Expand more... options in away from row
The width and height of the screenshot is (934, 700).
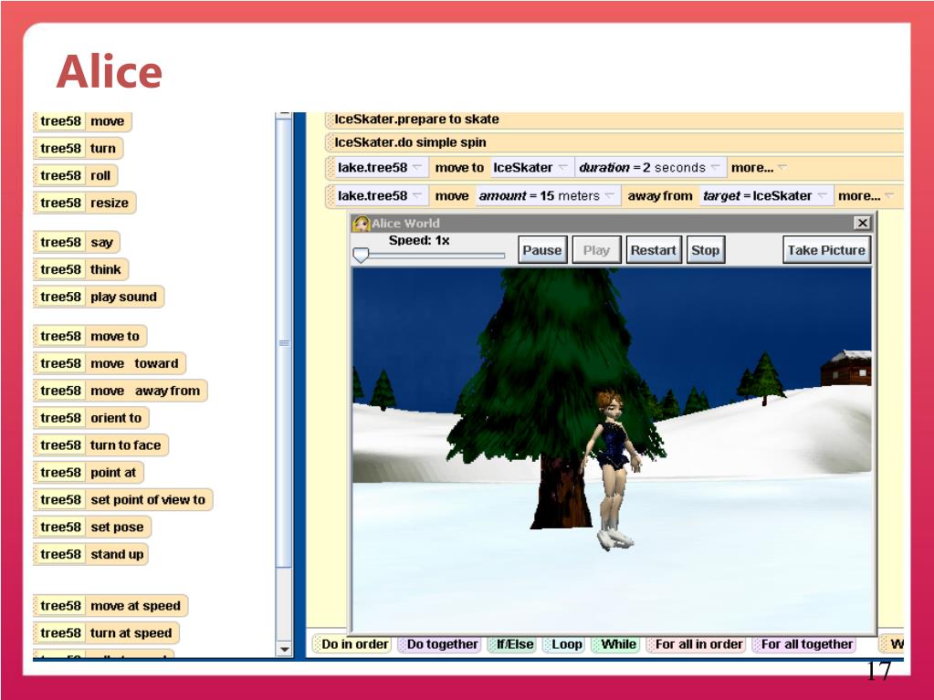pyautogui.click(x=866, y=196)
